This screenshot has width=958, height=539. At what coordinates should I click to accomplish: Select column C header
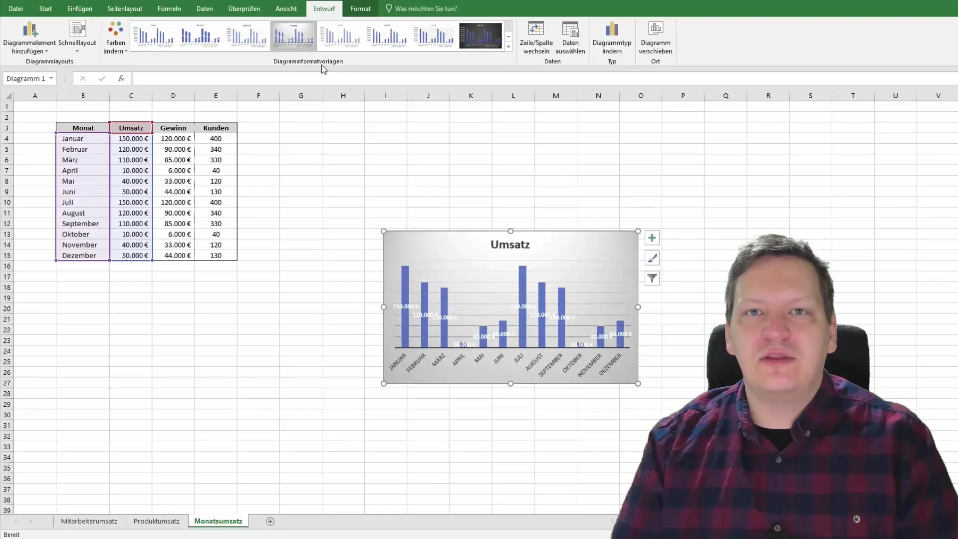point(131,96)
